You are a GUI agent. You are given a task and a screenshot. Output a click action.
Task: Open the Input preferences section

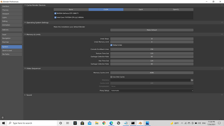pos(12,34)
